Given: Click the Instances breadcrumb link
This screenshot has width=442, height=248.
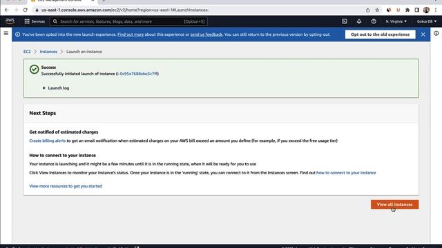Looking at the screenshot, I should click(x=48, y=52).
